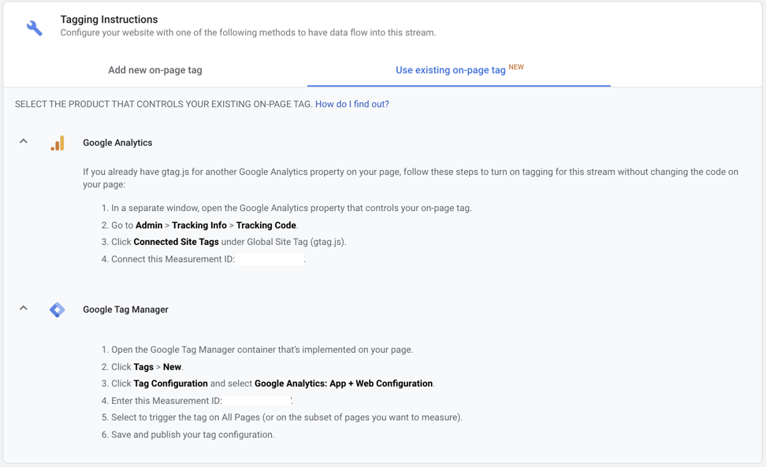Click the NEW badge on the existing tag tab
Screen dimensions: 766x467
pos(516,67)
